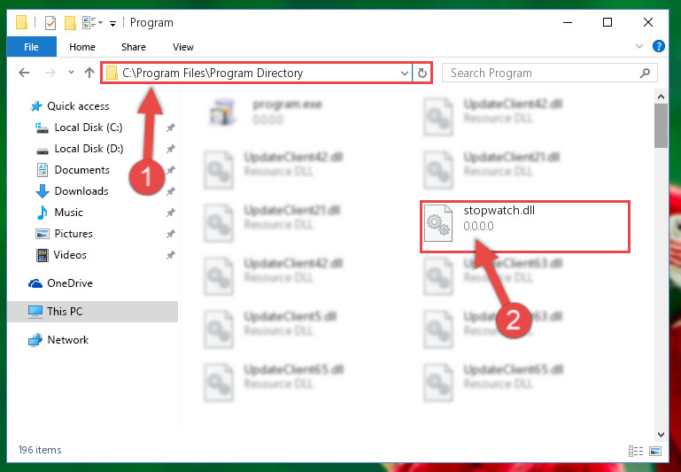
Task: Open Explorer help with question mark icon
Action: pos(658,46)
